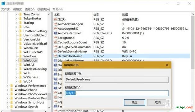Click the tree pane scroll down arrow
This screenshot has width=195, height=112.
[x=49, y=107]
